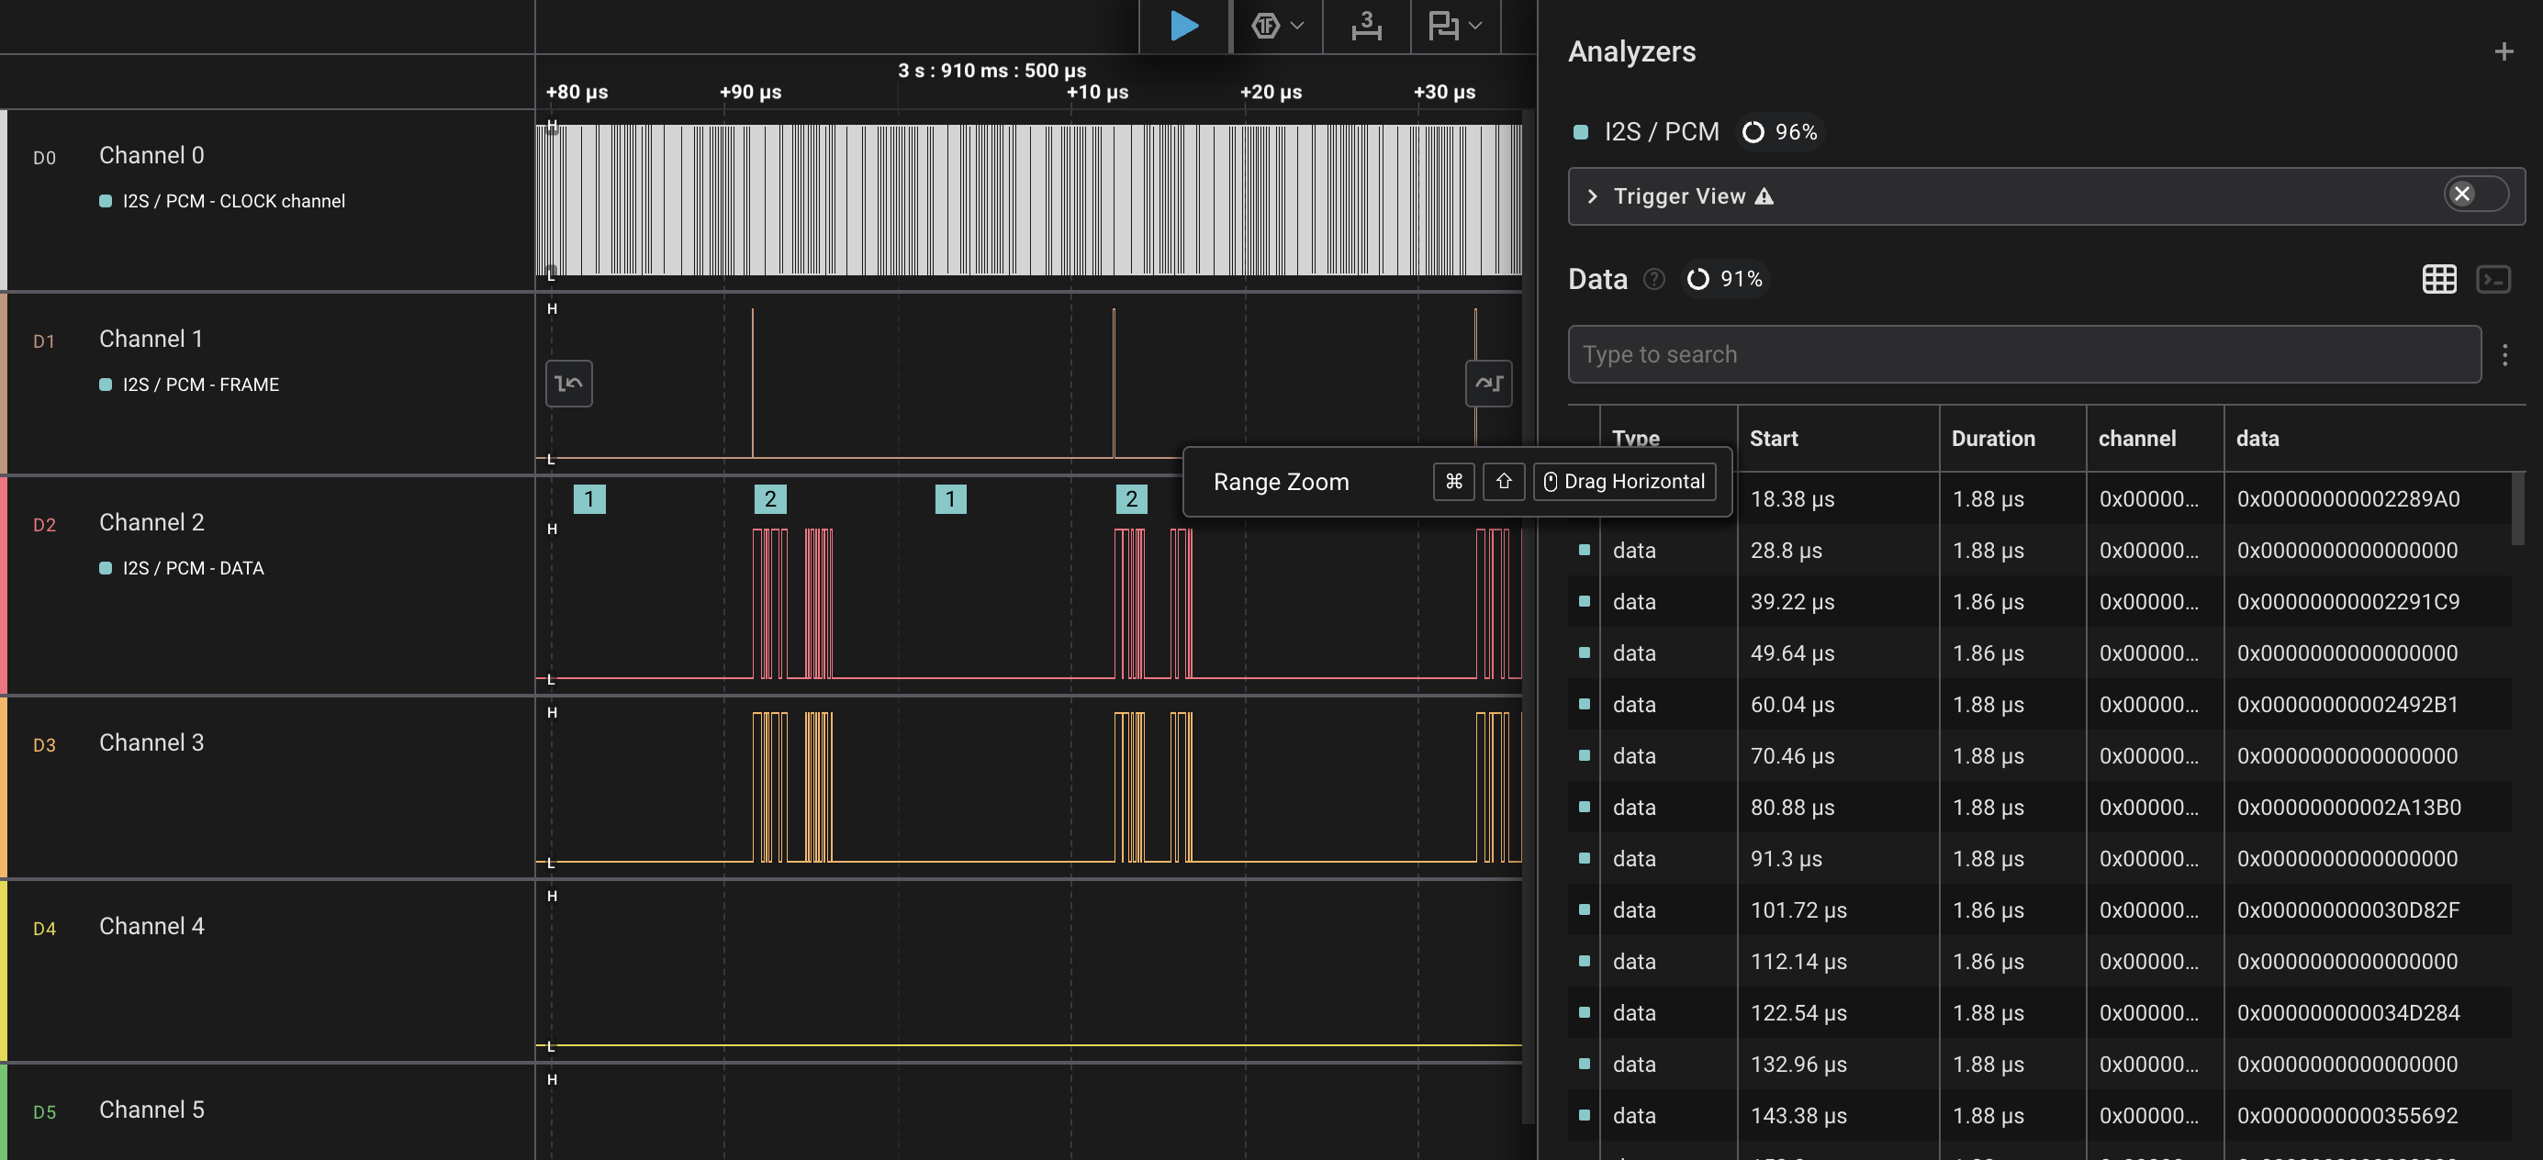Image resolution: width=2543 pixels, height=1160 pixels.
Task: Click the data table vertical scrollbar
Action: (x=2517, y=508)
